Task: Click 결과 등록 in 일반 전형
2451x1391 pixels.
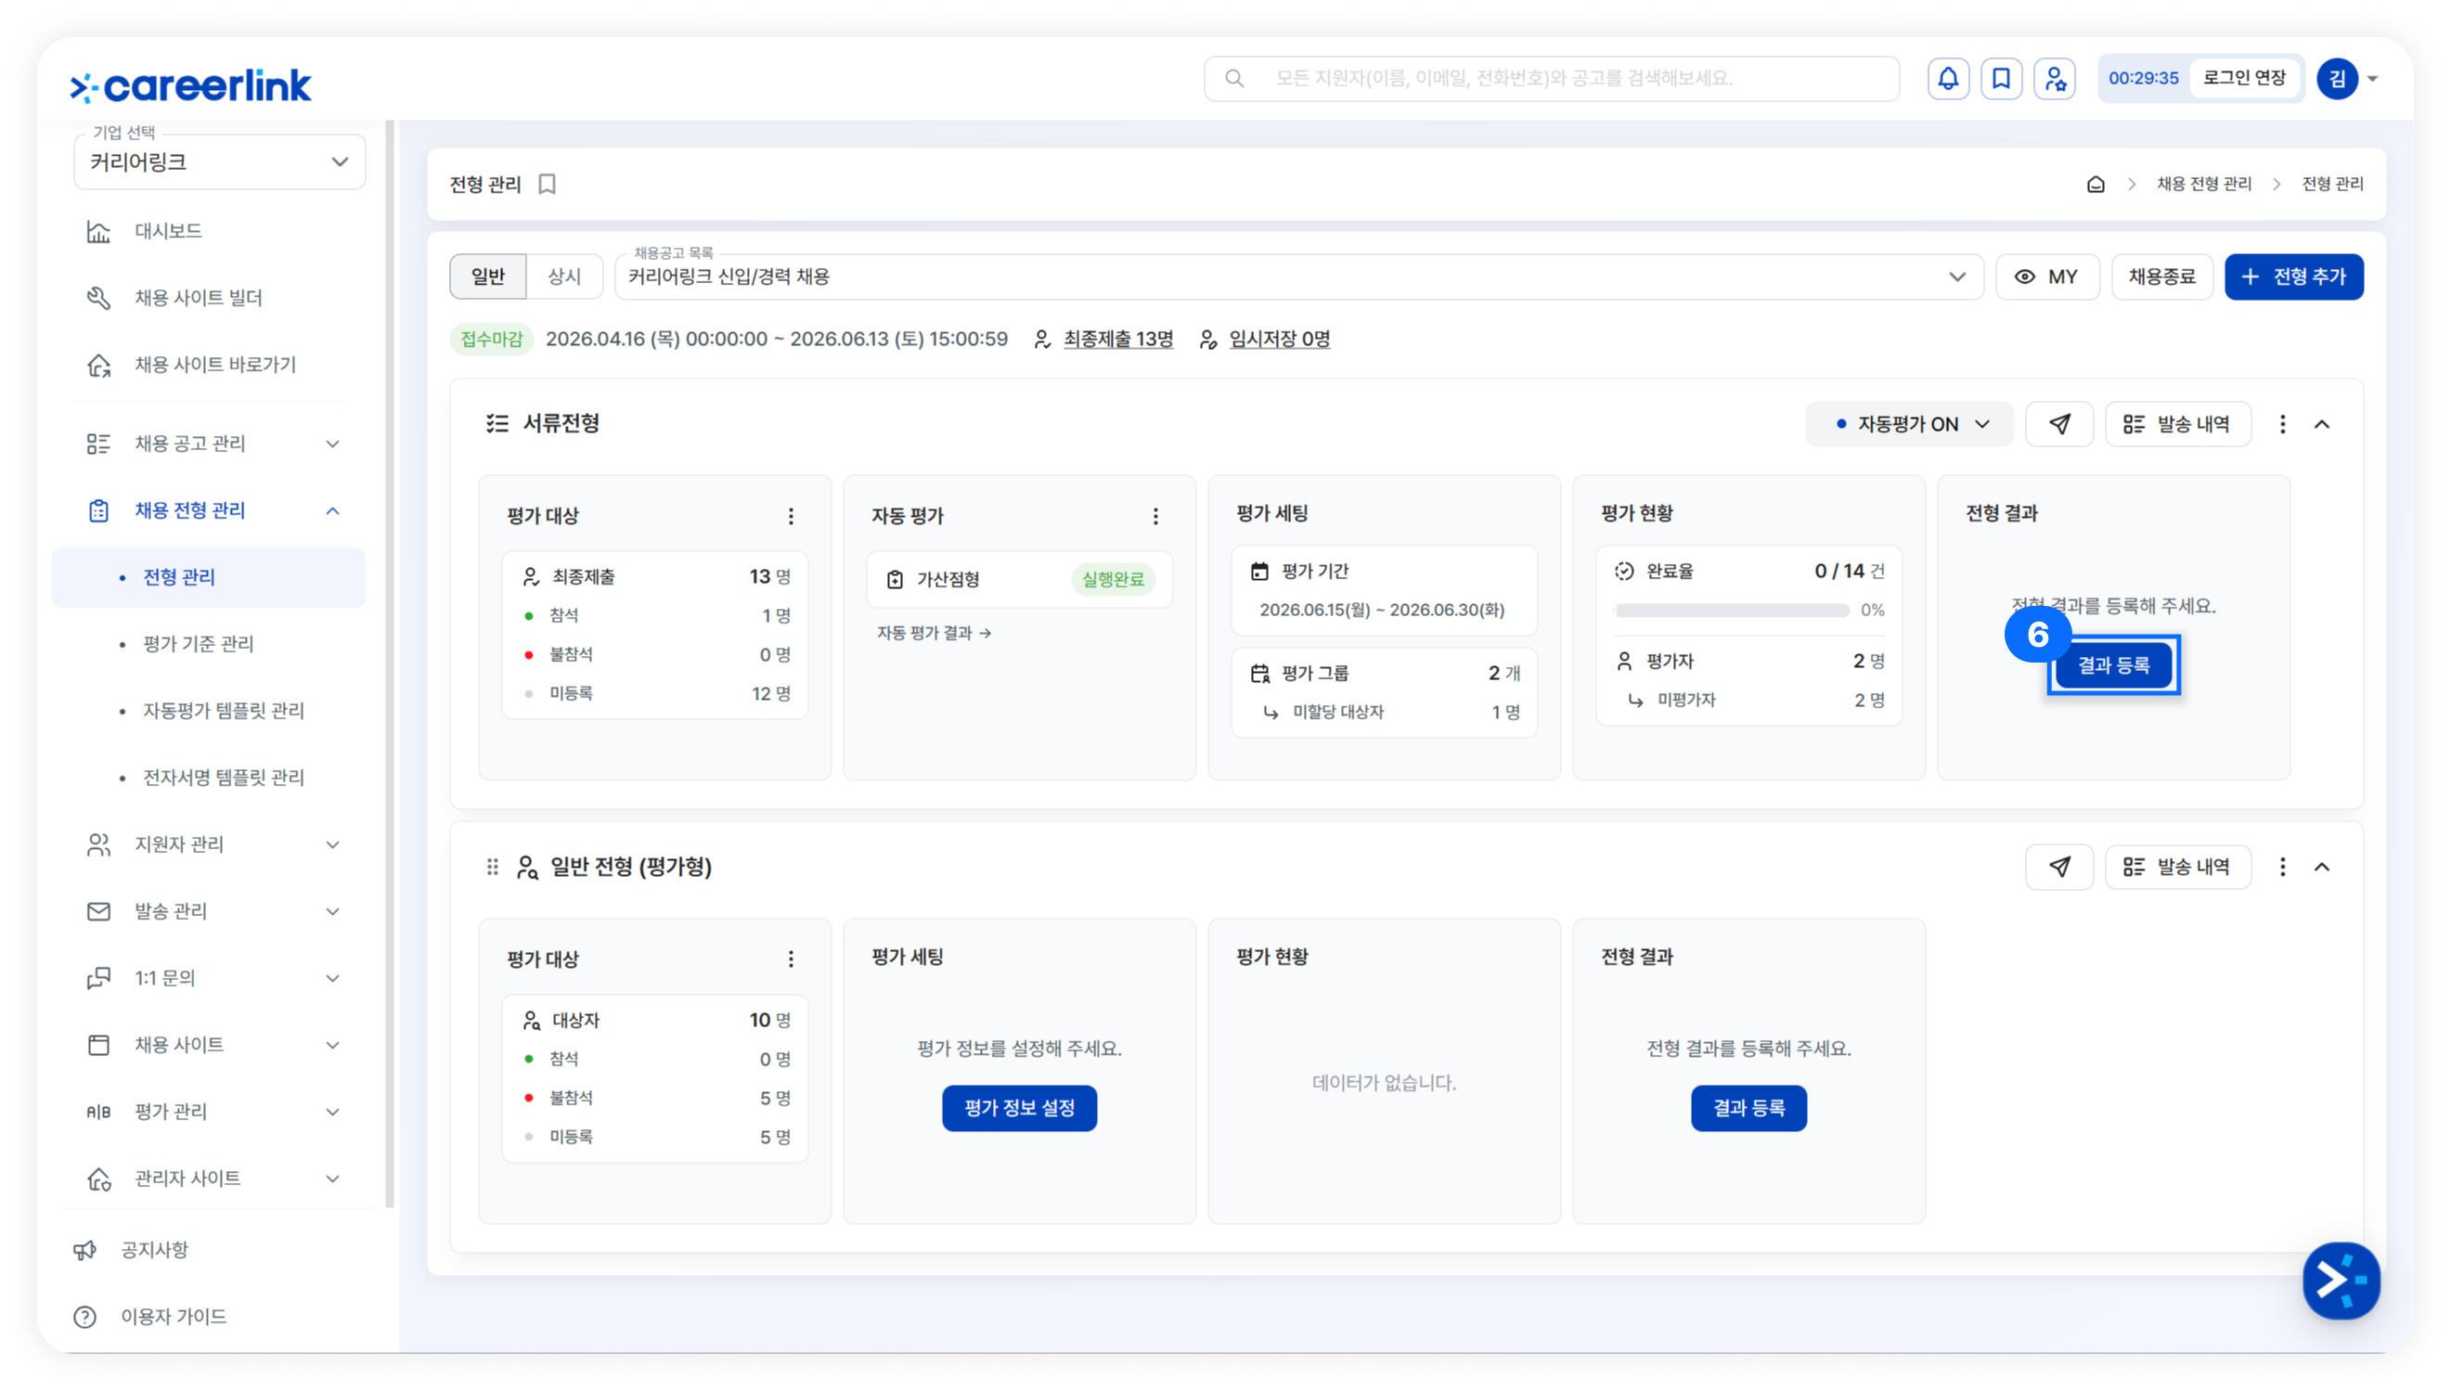Action: [x=1748, y=1108]
